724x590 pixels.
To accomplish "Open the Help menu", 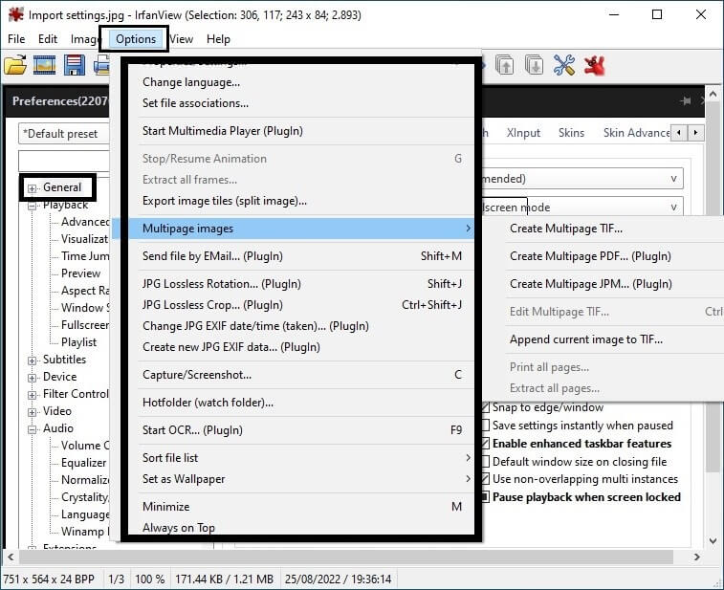I will pos(218,39).
